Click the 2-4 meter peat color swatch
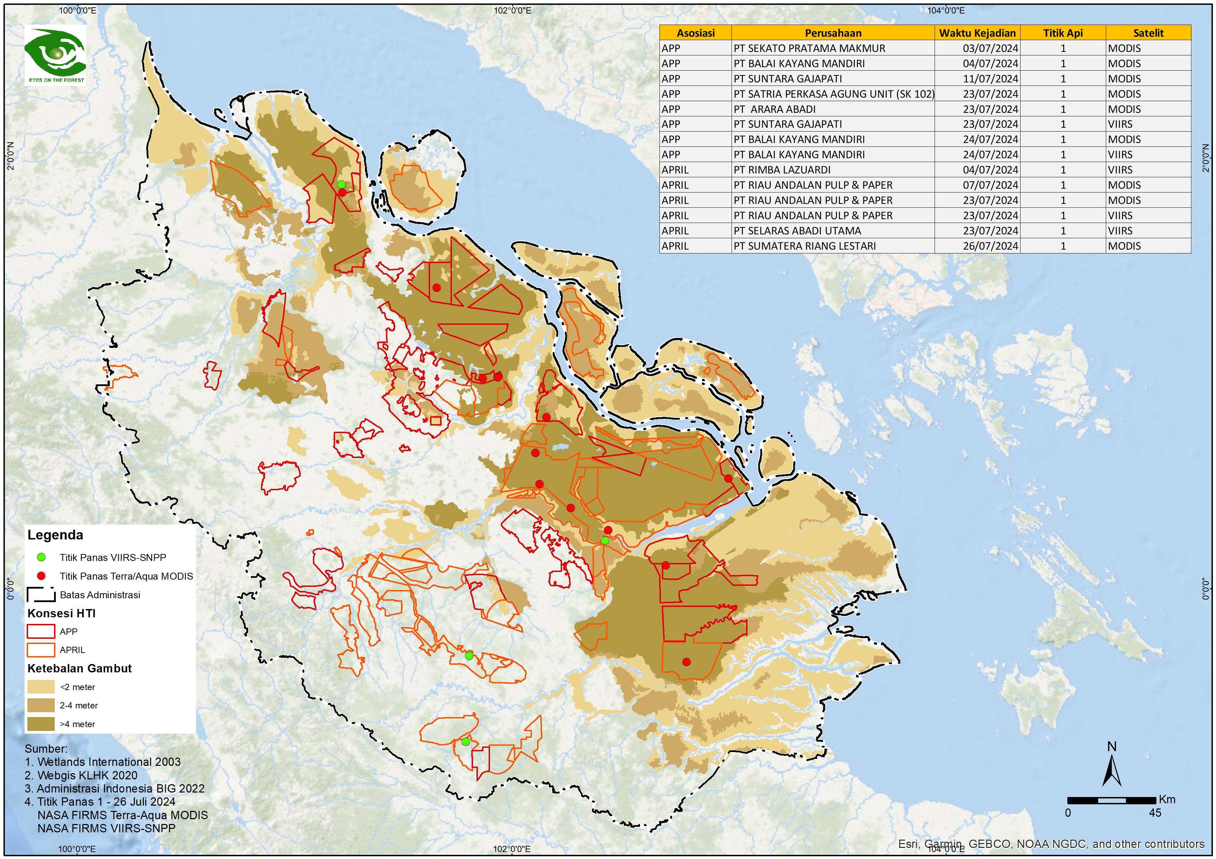 point(41,706)
